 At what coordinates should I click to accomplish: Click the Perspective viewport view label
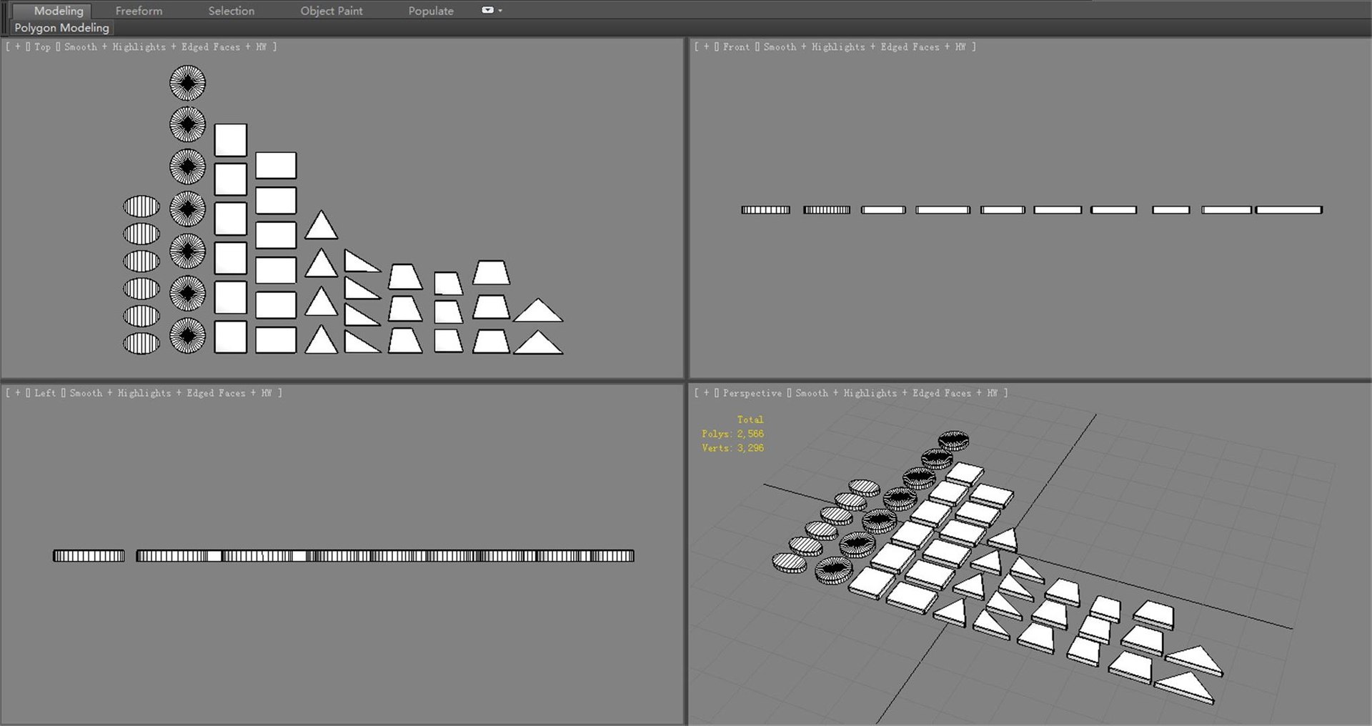[752, 393]
